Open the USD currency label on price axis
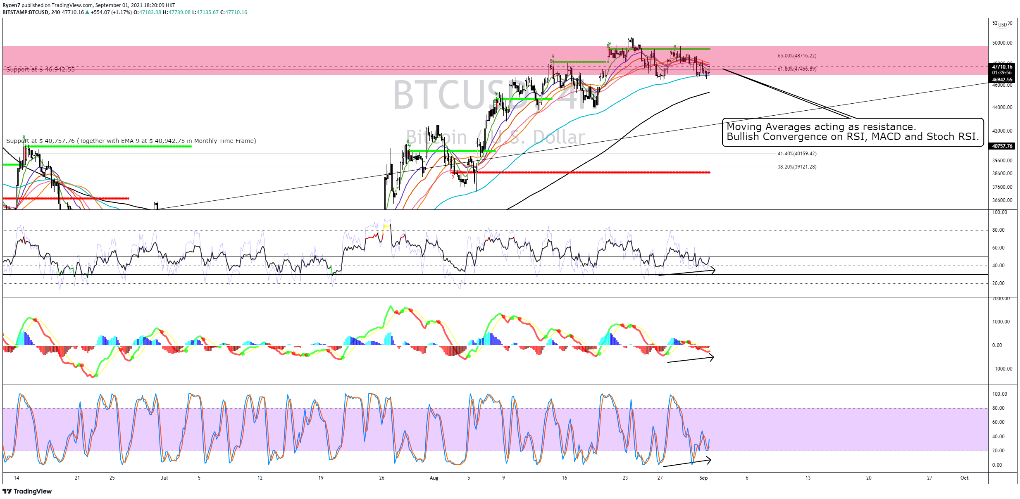Screen dimensions: 1020x499 click(1003, 24)
